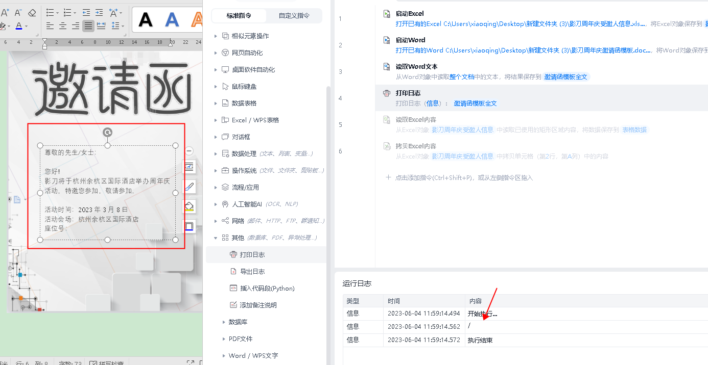Choose the blue A text style preset
The width and height of the screenshot is (708, 365).
pos(172,19)
